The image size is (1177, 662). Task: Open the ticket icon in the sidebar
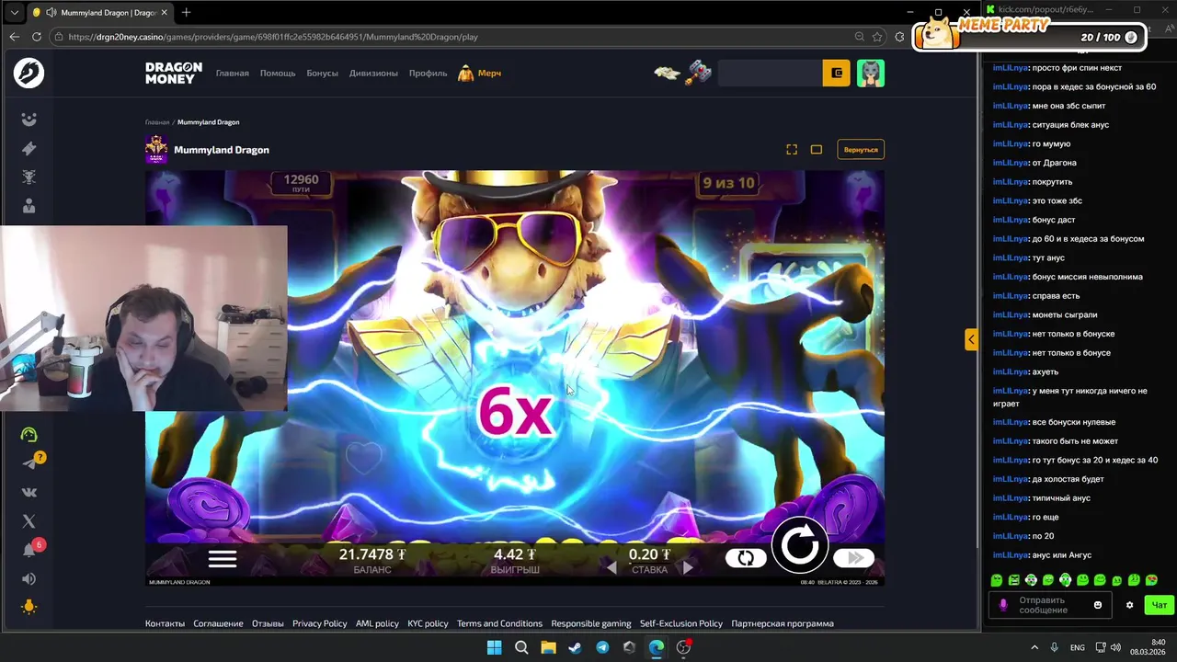(29, 148)
